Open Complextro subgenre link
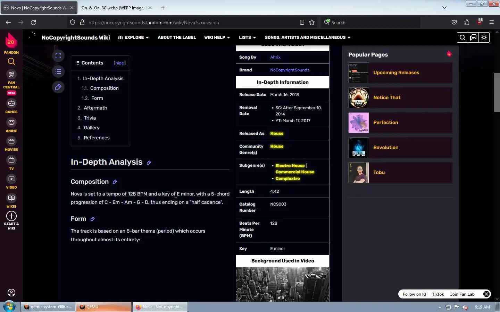 click(x=287, y=179)
